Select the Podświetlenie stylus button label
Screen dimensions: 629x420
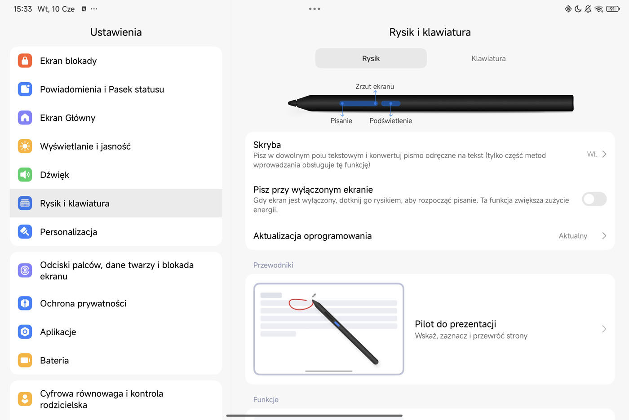click(391, 120)
